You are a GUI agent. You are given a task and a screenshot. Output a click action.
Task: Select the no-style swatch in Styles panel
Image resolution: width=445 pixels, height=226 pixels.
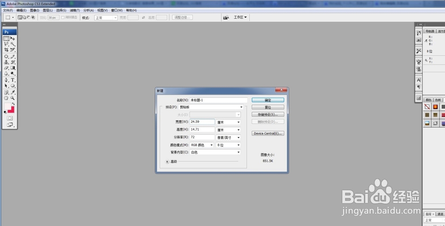click(x=427, y=107)
